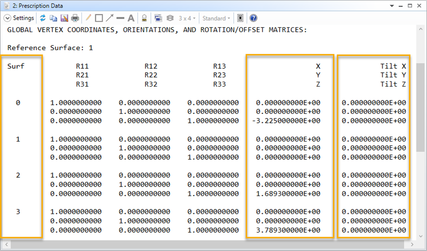Minimize the Prescription Data window
The image size is (427, 251).
click(x=401, y=6)
